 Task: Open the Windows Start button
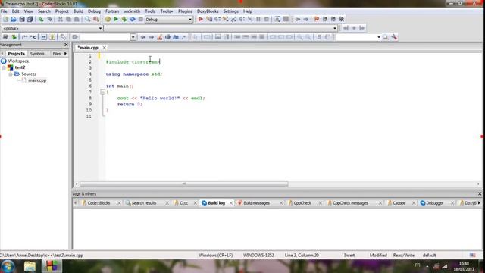8,266
